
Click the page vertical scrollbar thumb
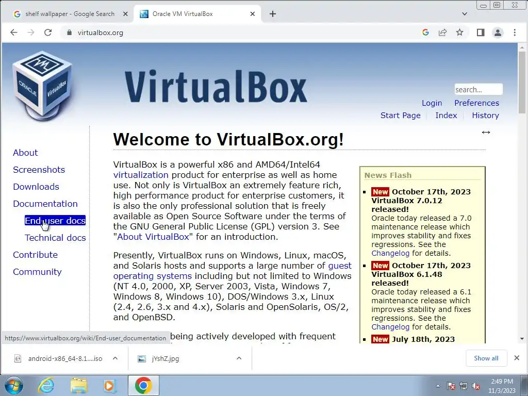(x=522, y=82)
